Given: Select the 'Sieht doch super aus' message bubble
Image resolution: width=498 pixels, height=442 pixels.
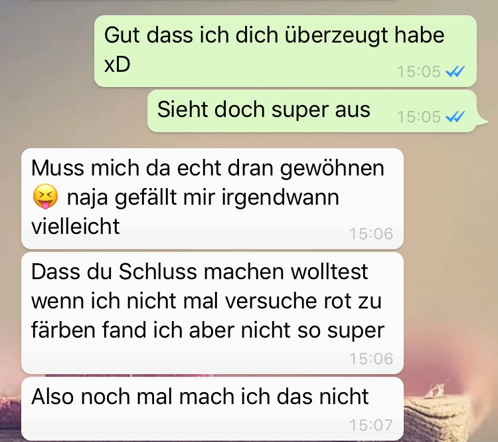Looking at the screenshot, I should click(312, 111).
